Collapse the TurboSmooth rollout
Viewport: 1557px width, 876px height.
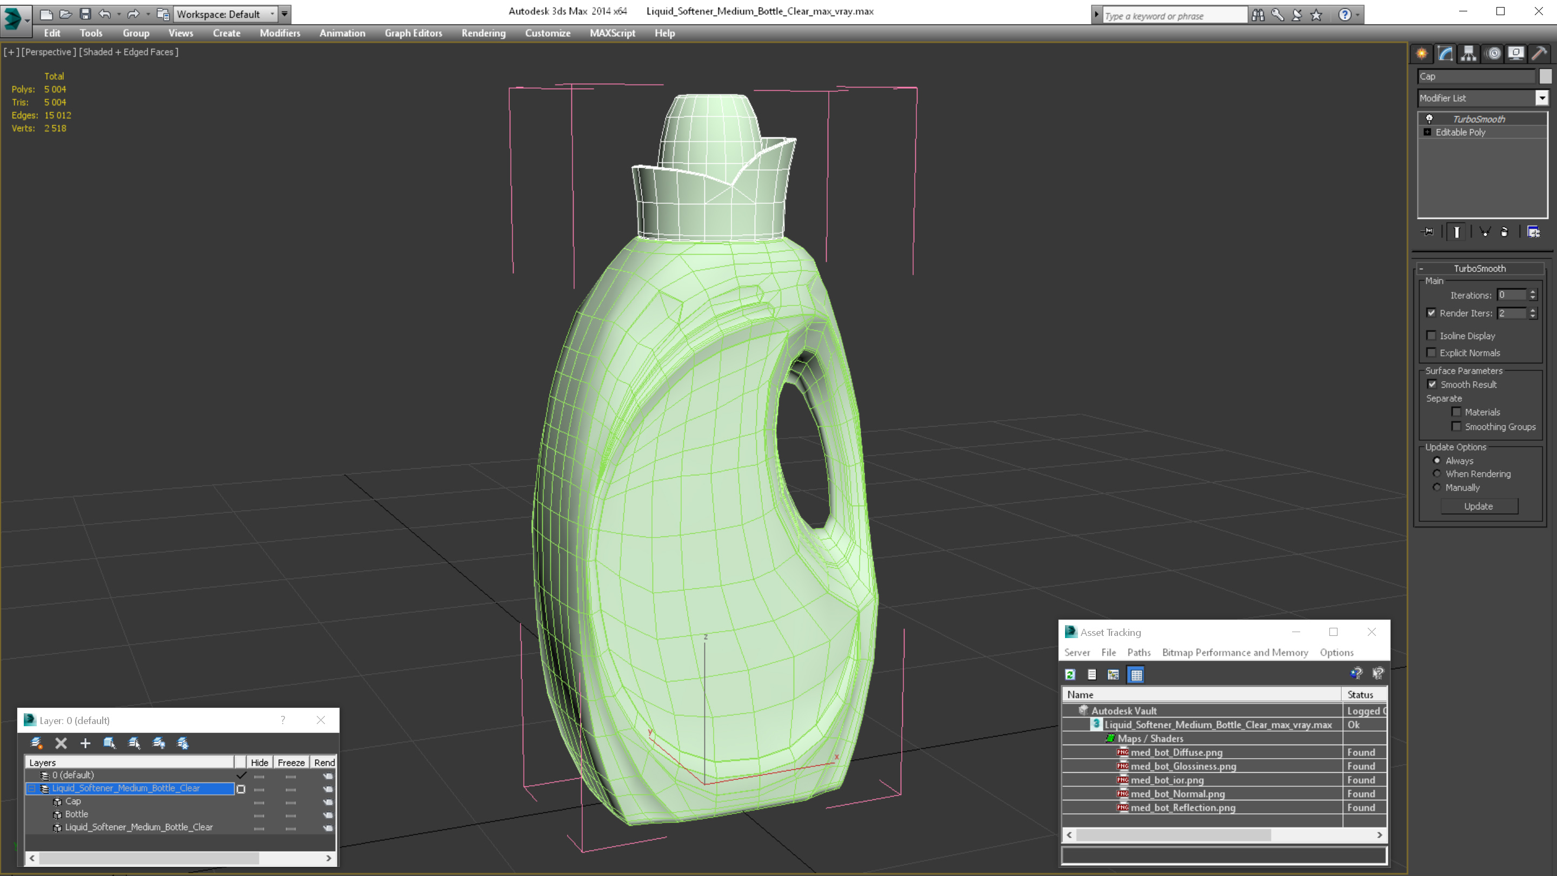[x=1422, y=268]
